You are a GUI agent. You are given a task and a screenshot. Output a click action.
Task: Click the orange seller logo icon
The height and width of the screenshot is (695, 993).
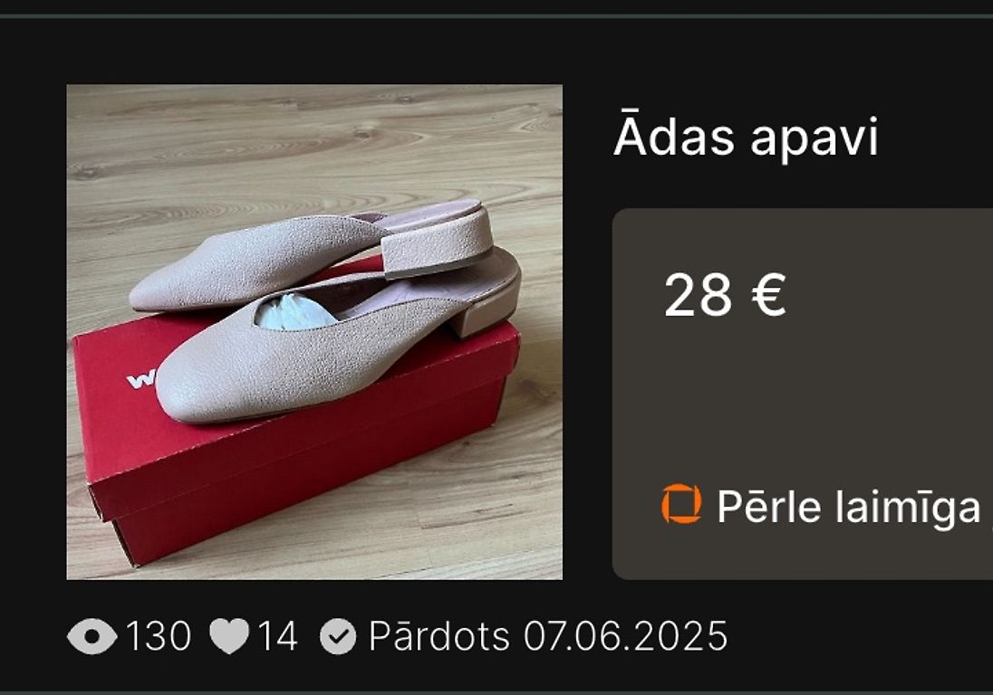[x=681, y=504]
